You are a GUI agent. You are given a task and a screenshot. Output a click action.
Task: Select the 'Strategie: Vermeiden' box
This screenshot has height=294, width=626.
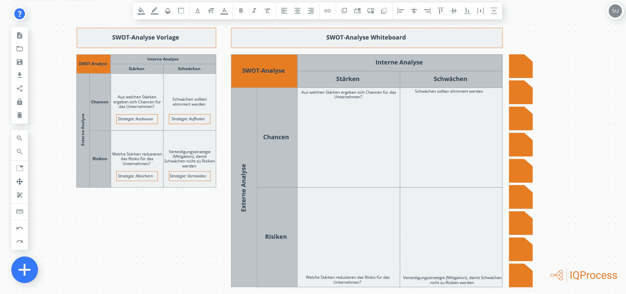point(189,176)
